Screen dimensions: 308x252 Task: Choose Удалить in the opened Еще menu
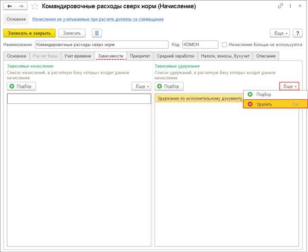coord(275,104)
